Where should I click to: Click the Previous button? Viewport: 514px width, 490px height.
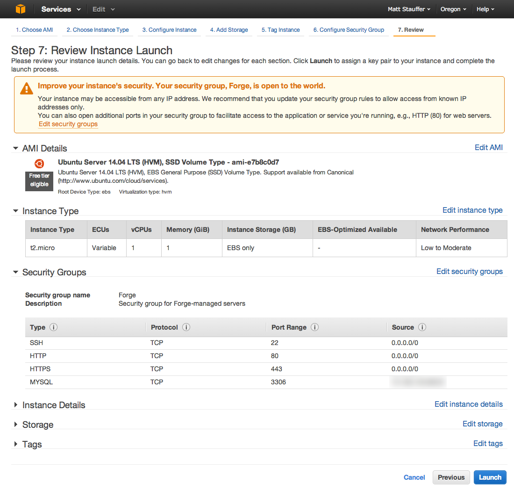[451, 477]
